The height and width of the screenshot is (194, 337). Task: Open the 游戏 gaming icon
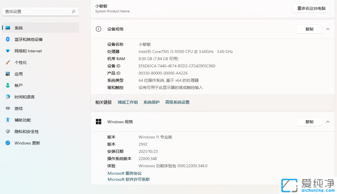8,109
